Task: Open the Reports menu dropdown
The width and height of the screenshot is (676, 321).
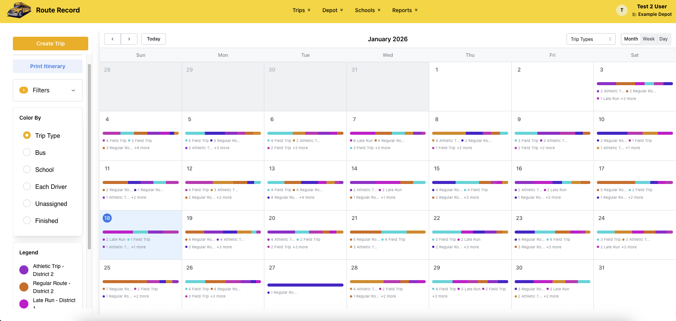Action: click(x=405, y=10)
